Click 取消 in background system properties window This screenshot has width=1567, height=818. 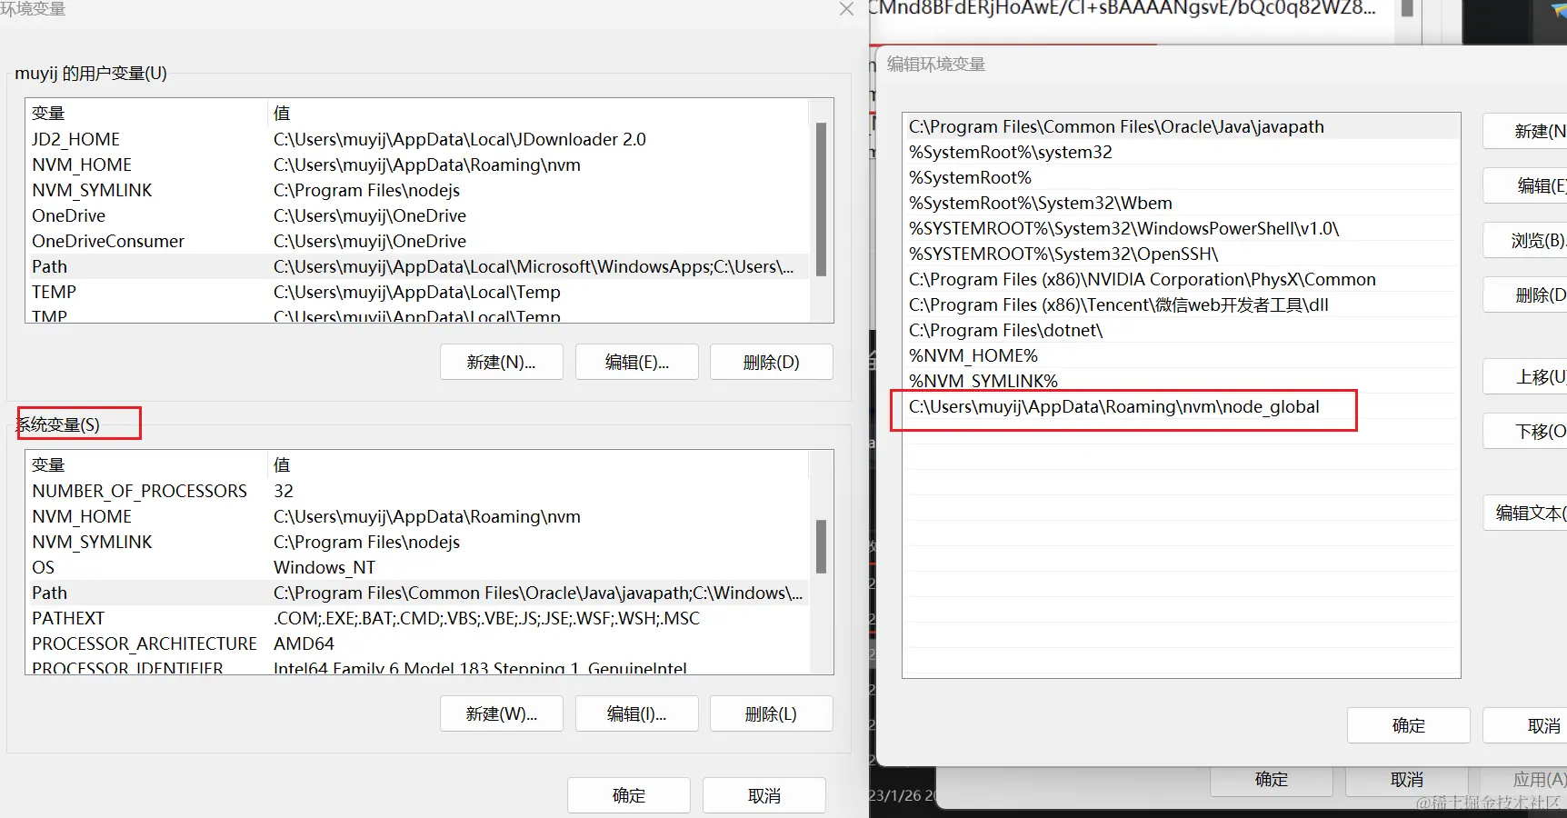coord(1407,780)
